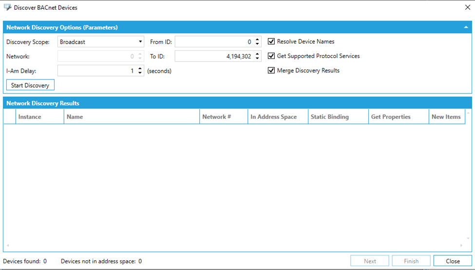The image size is (475, 270).
Task: Open the Discovery Scope dropdown
Action: tap(140, 42)
